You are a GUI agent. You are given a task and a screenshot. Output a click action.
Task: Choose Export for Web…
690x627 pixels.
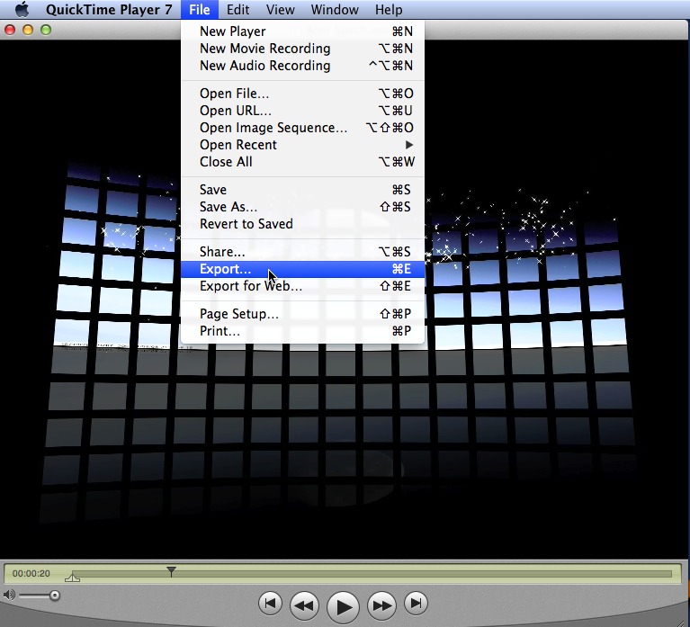303,286
